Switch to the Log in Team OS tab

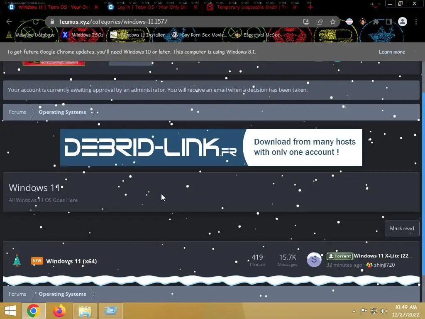coord(152,7)
